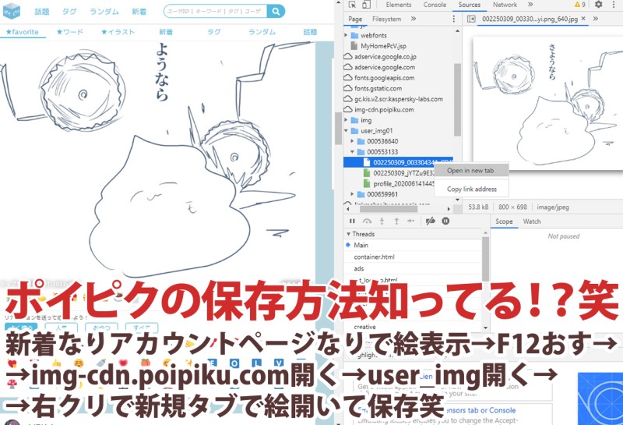The height and width of the screenshot is (425, 623).
Task: Expand the 000536640 folder
Action: click(x=353, y=141)
